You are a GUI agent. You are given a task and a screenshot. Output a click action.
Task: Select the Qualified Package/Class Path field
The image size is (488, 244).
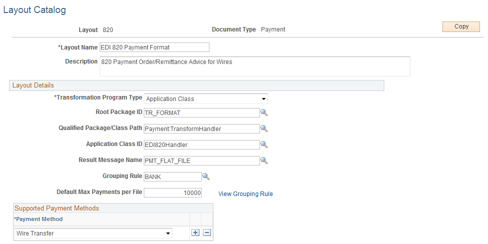pyautogui.click(x=201, y=129)
